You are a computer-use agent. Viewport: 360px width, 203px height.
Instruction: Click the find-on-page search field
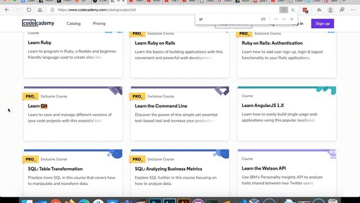coord(227,19)
